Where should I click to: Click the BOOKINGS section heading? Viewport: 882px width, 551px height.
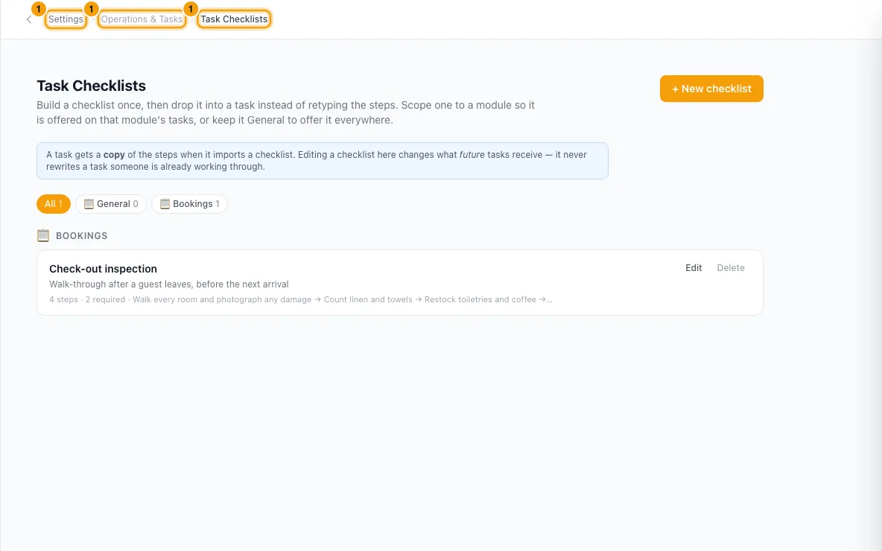81,235
